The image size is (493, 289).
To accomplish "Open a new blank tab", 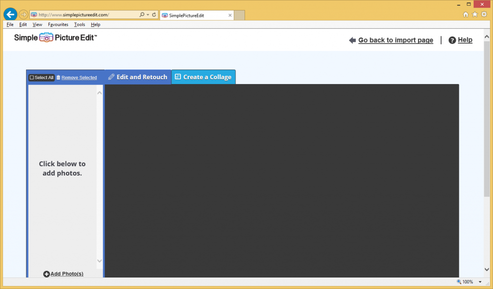I will coord(240,15).
